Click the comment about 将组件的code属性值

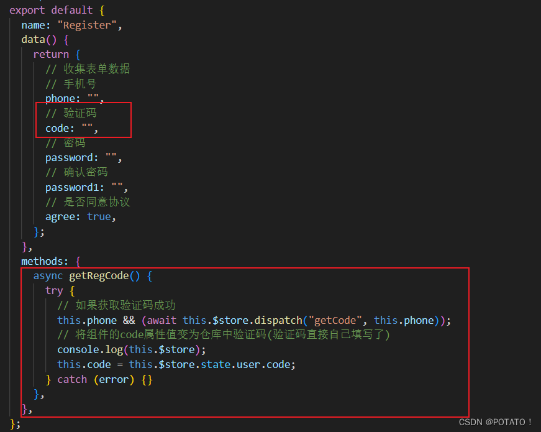tap(224, 334)
